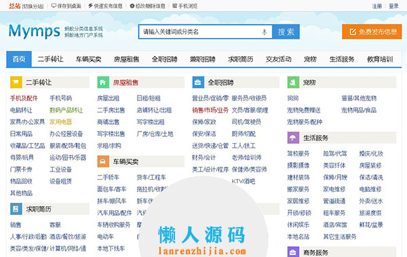Click the 房屋租售 house category icon
The image size is (407, 257).
[x=103, y=82]
